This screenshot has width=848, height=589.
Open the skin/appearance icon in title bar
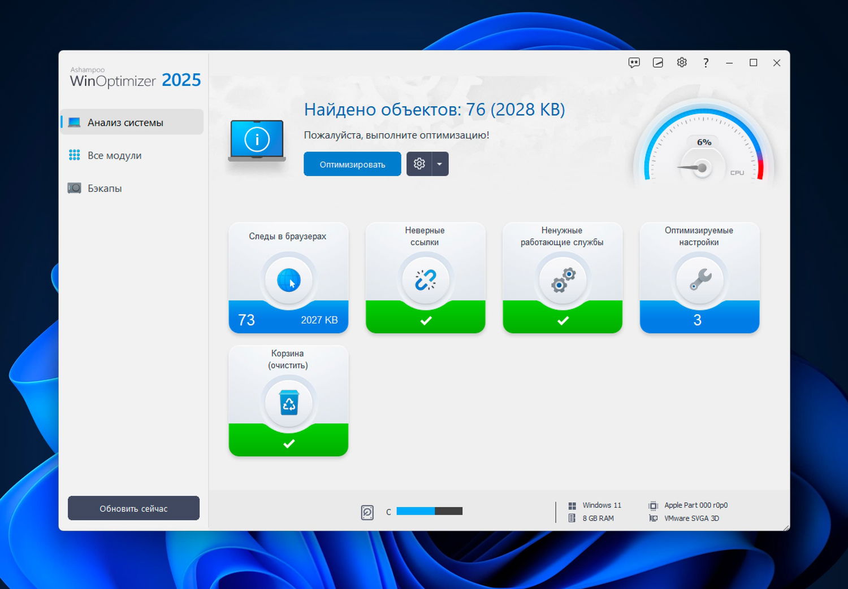point(658,63)
